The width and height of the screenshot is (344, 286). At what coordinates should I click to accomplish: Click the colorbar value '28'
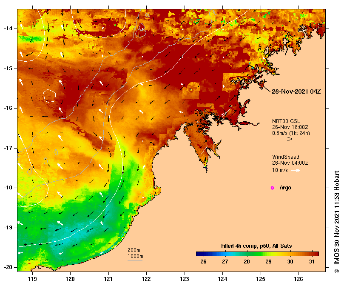247,262
